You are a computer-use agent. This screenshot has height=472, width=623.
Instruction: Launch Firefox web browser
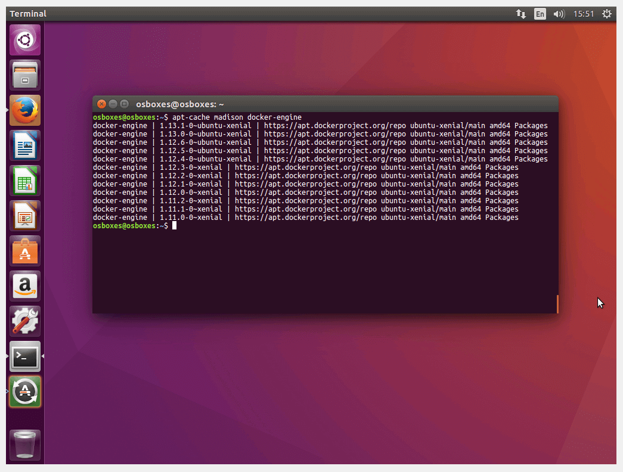coord(25,110)
